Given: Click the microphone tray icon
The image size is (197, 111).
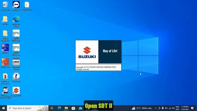Looking at the screenshot, I should coord(163,108).
